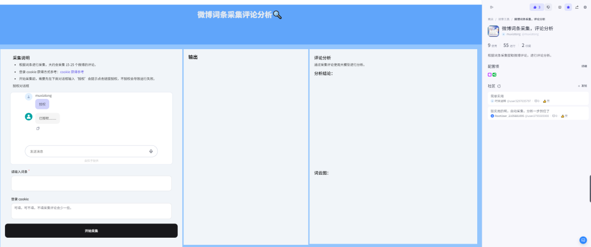Click the 2 收藏 favorites count
The width and height of the screenshot is (591, 247).
coord(526,45)
